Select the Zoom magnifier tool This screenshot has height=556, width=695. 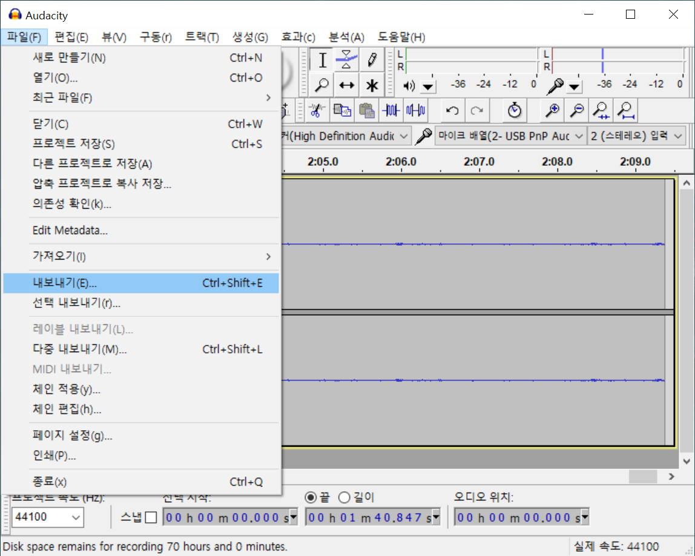click(x=322, y=85)
